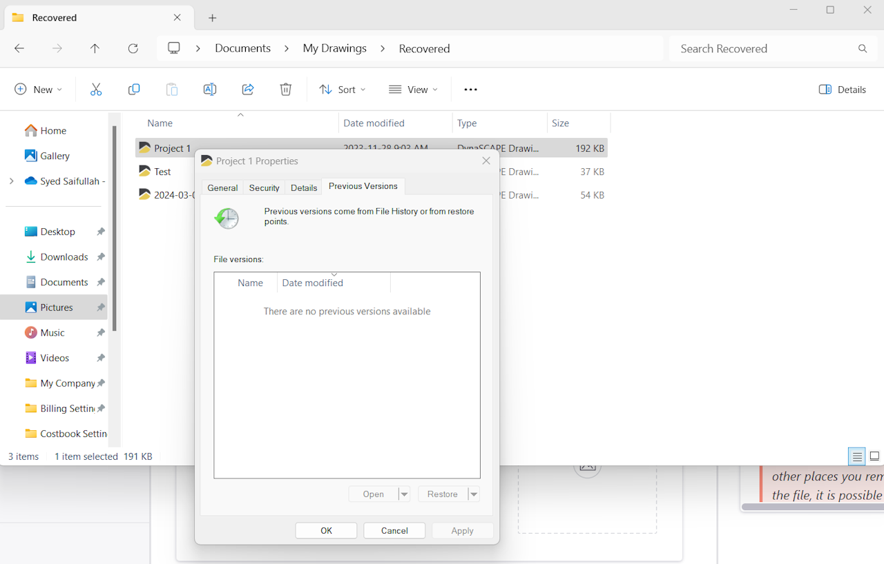
Task: Open the New item dropdown
Action: pyautogui.click(x=39, y=90)
